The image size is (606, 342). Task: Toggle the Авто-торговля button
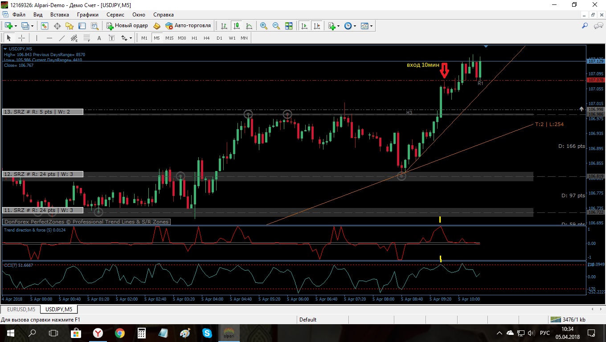(188, 26)
